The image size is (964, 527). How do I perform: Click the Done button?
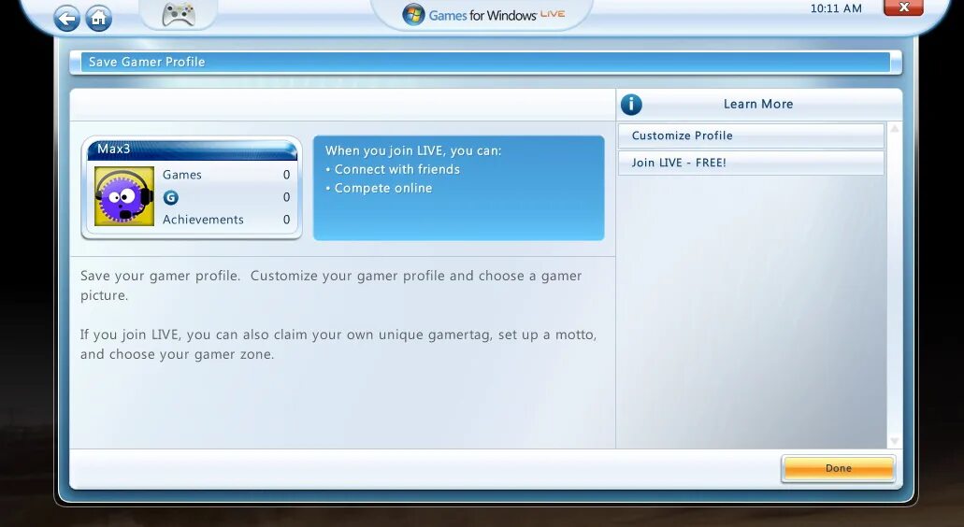pos(838,468)
